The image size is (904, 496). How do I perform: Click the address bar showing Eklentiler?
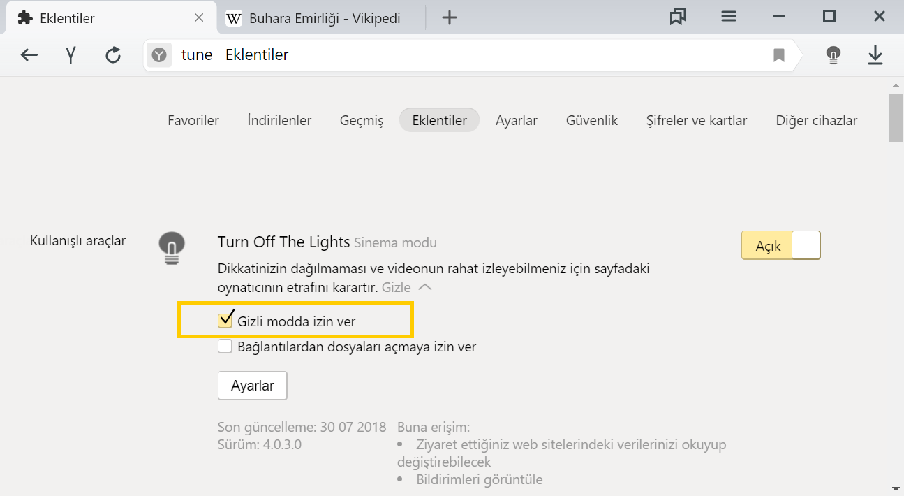pyautogui.click(x=461, y=55)
